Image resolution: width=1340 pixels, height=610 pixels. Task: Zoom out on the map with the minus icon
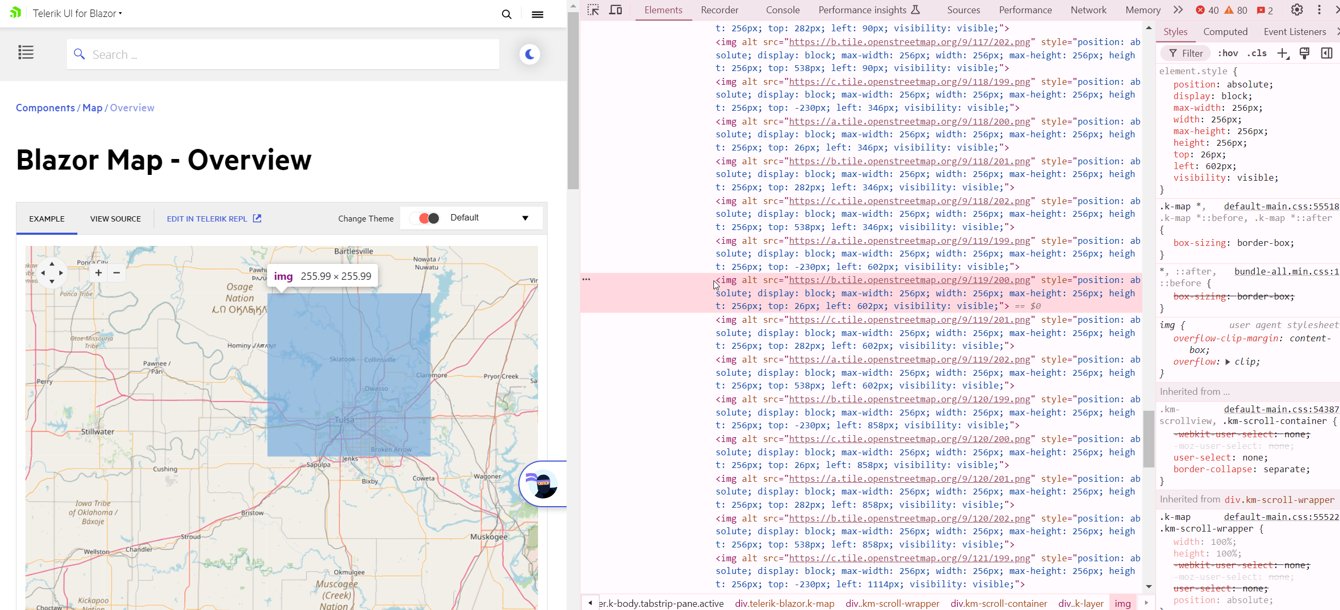coord(116,272)
